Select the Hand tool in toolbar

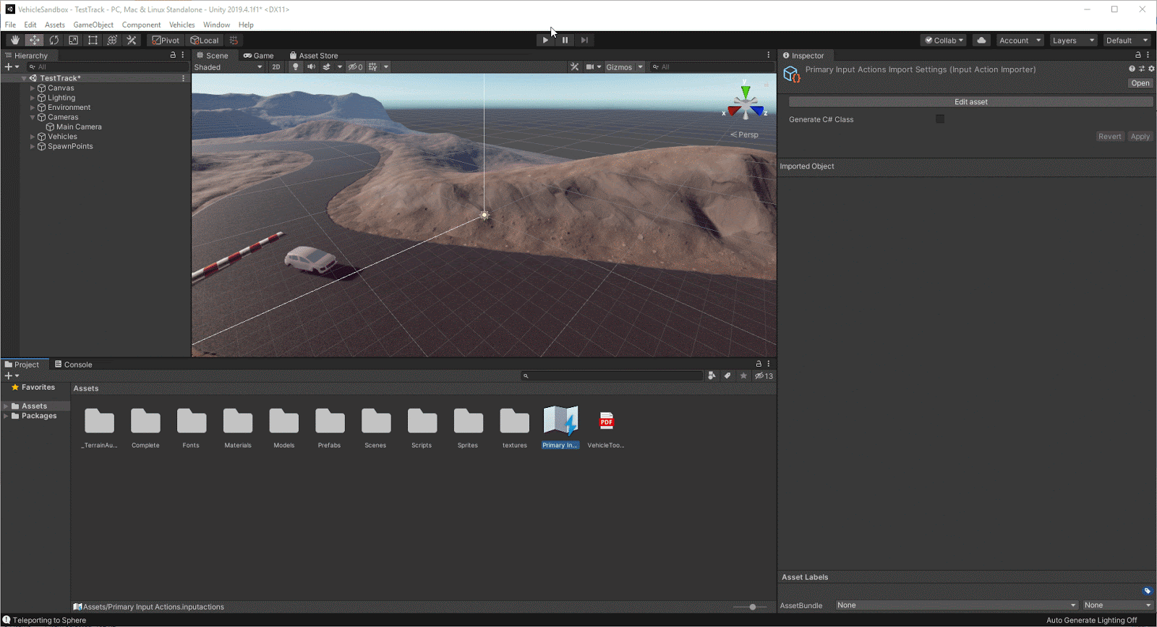(14, 40)
